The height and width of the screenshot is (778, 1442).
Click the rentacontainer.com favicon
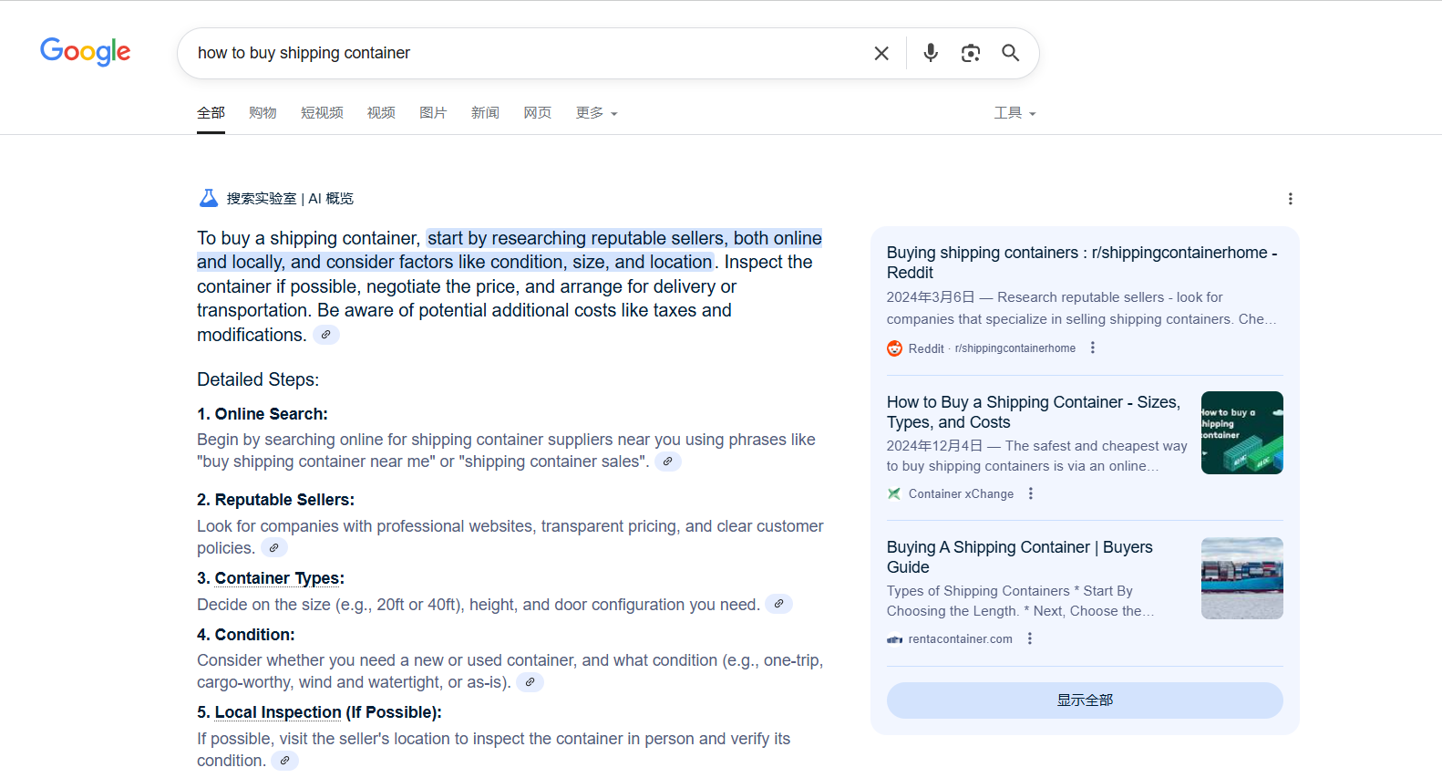point(894,639)
